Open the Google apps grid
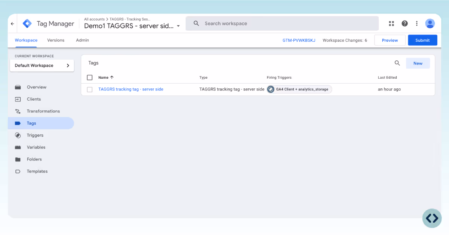449x235 pixels. [x=391, y=23]
